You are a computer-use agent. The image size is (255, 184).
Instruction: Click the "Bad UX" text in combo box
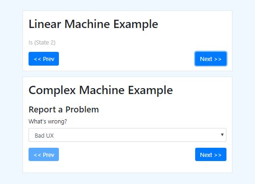point(44,135)
